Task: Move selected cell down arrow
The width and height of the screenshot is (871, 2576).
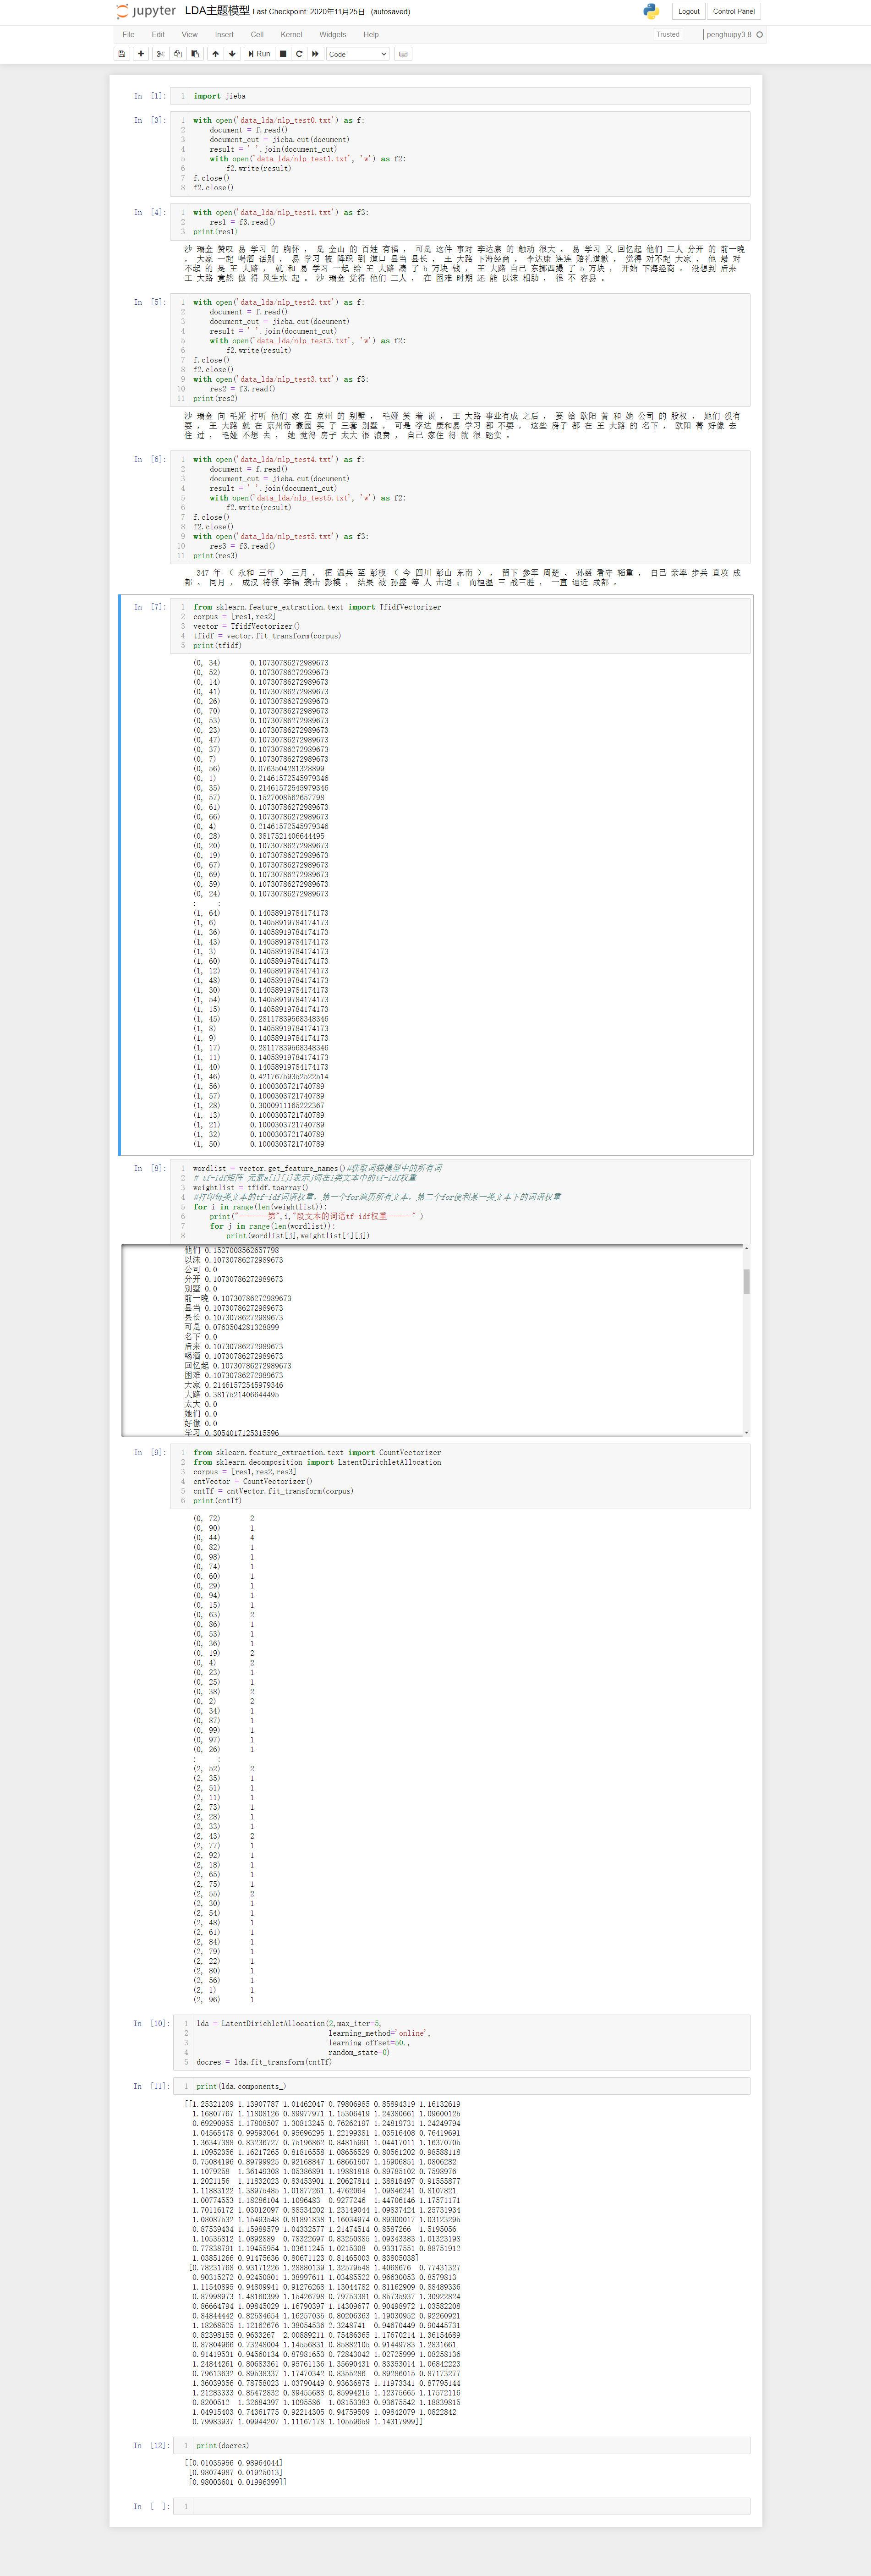Action: 232,54
